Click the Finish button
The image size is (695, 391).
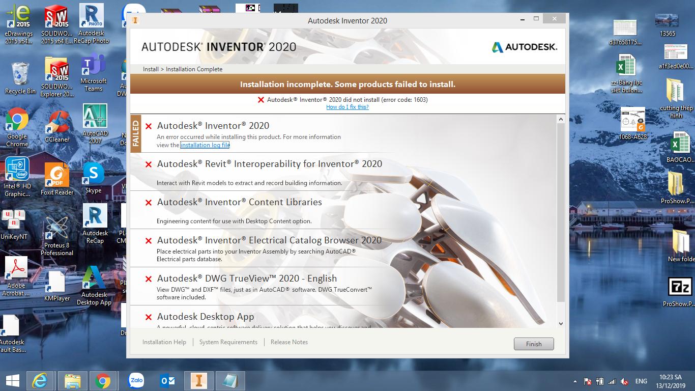coord(533,344)
